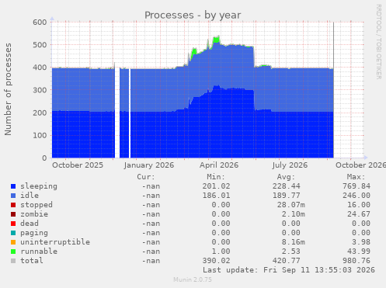Click the green runnable peak in the graph
Viewport: 386px width, 288px height.
217,40
